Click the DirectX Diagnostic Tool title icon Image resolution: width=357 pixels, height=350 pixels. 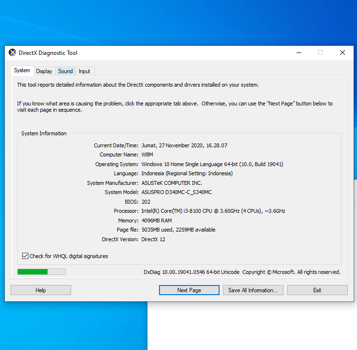(12, 52)
